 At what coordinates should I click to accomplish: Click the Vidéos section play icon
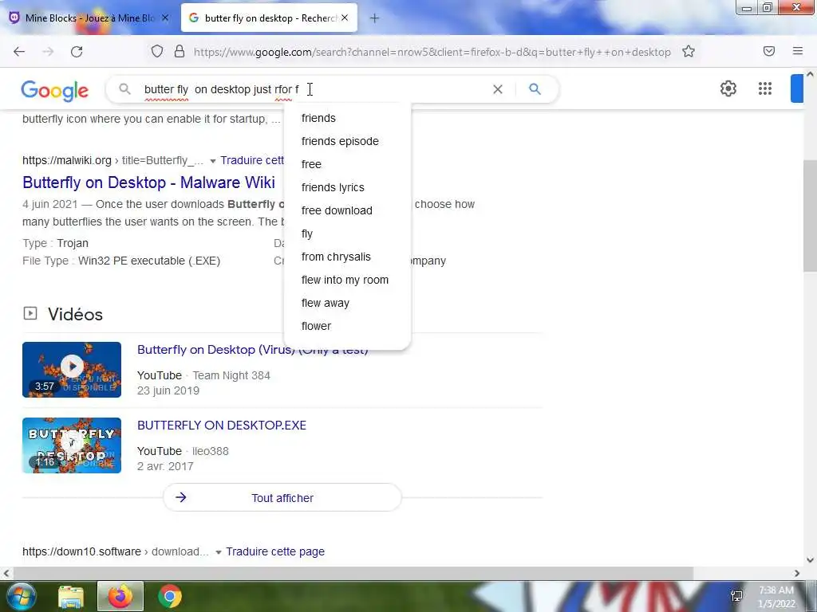30,313
